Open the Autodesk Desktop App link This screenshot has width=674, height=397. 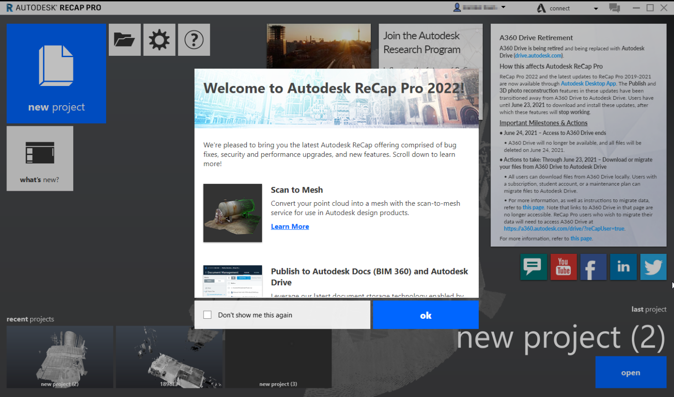point(588,83)
